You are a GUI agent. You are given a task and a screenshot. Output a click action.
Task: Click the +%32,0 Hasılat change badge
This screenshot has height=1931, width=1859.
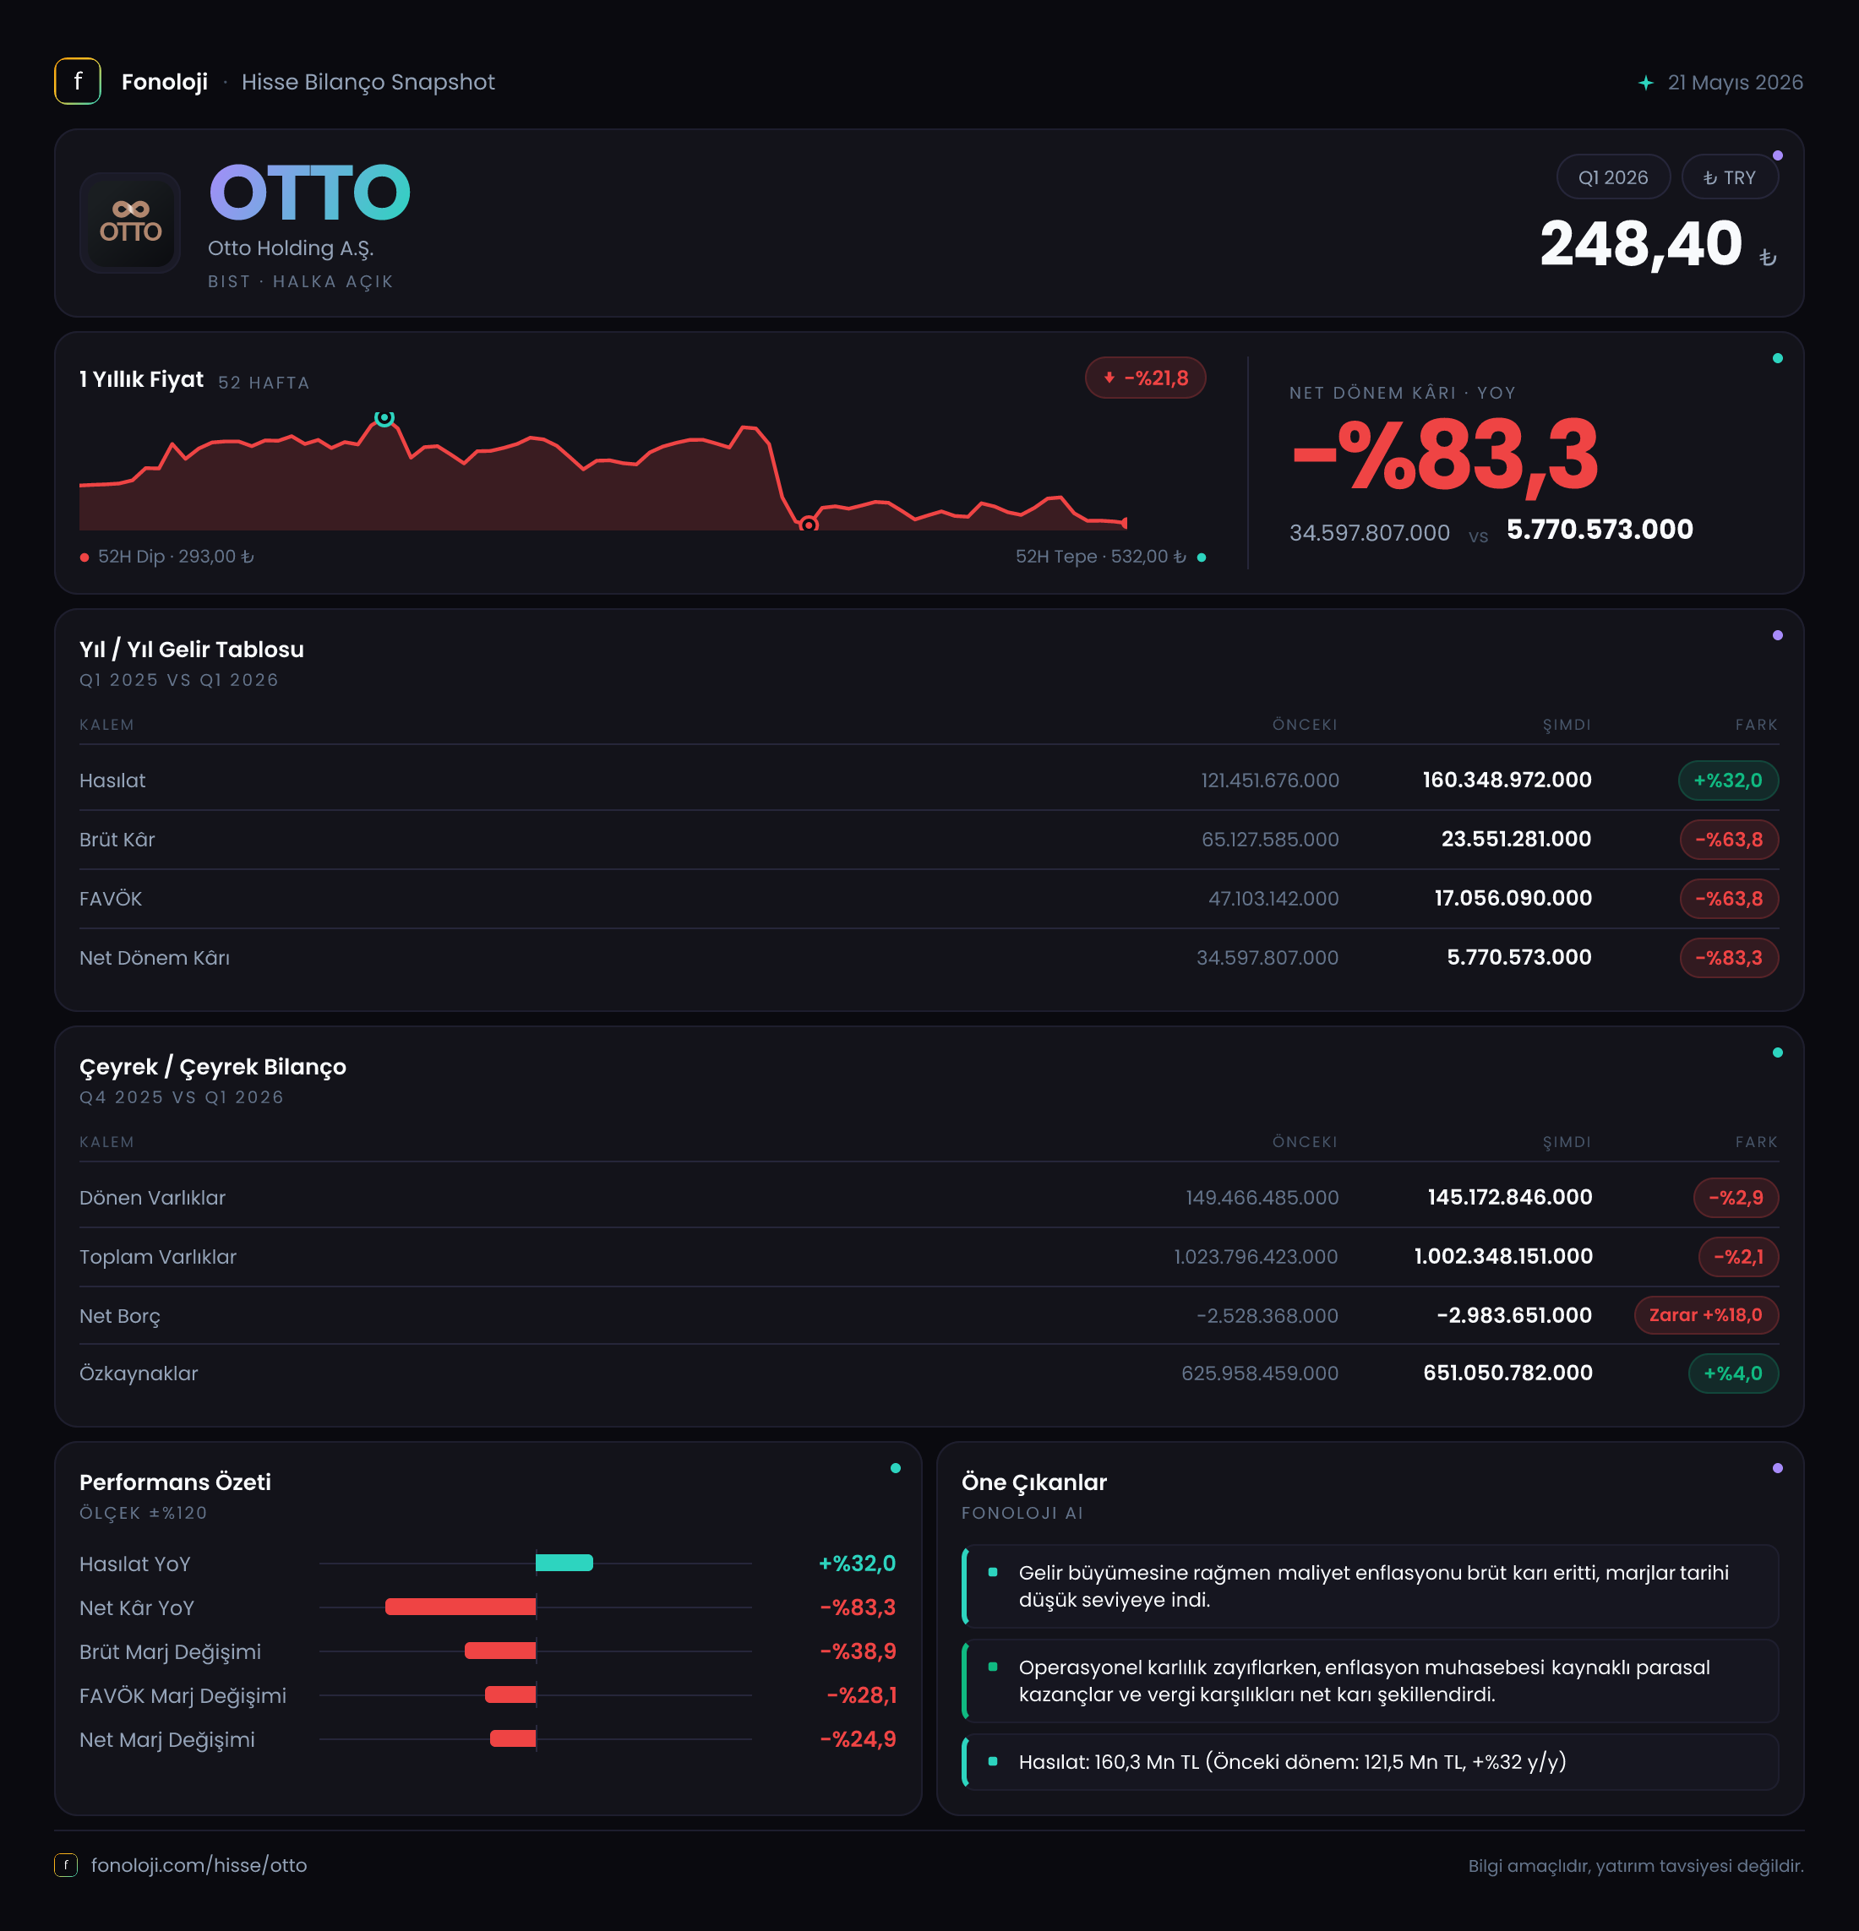pos(1728,781)
